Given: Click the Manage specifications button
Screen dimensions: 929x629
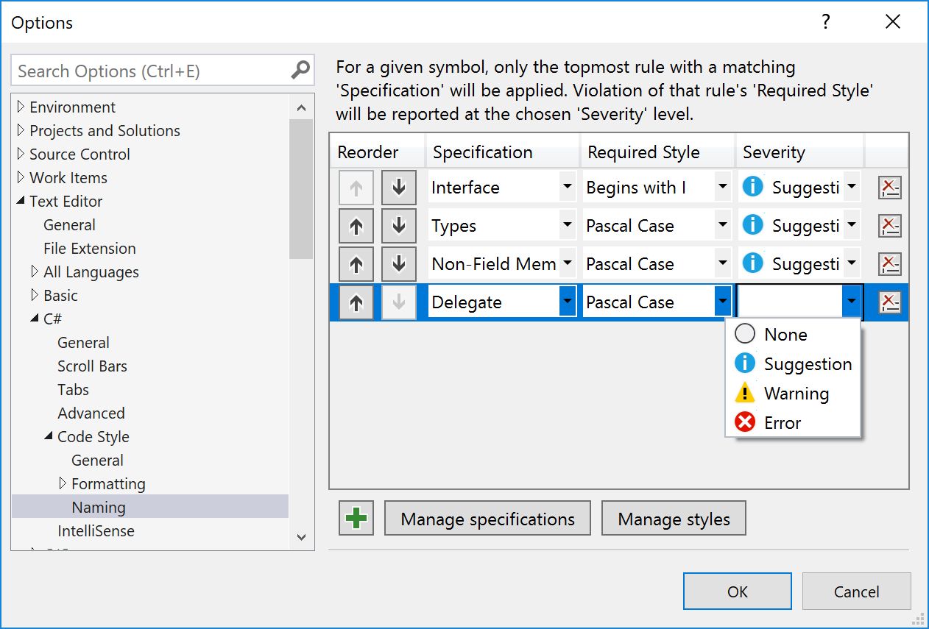Looking at the screenshot, I should pos(487,519).
